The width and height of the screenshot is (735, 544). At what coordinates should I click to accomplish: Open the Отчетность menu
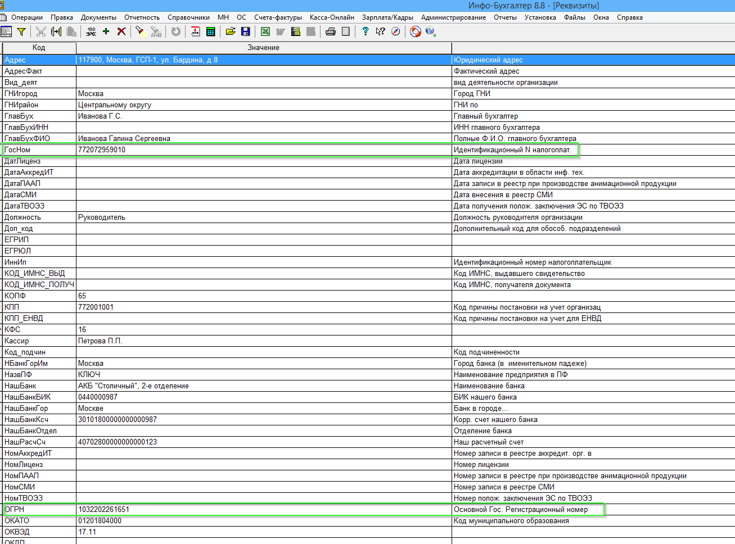(142, 17)
